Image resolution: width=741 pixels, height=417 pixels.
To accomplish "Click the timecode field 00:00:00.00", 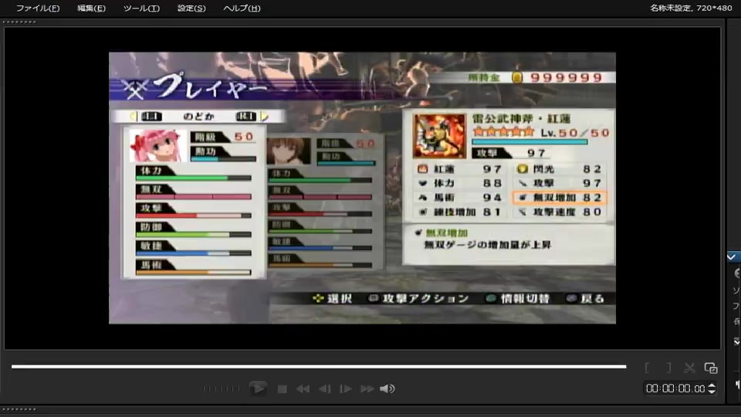I will 675,388.
